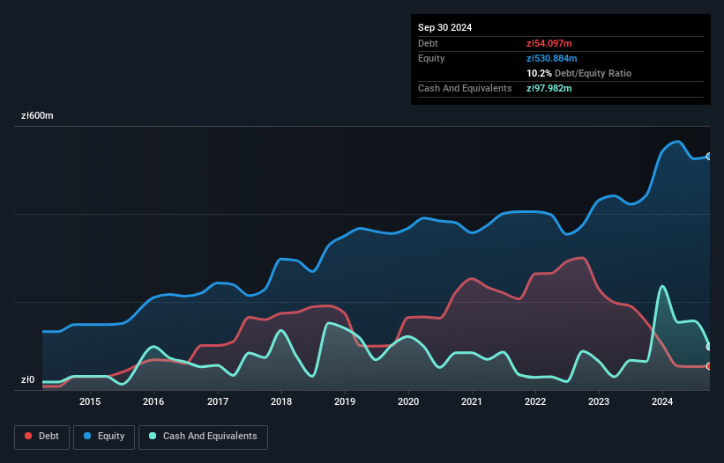Viewport: 724px width, 463px height.
Task: Click the 2018 x-axis label
Action: (281, 401)
